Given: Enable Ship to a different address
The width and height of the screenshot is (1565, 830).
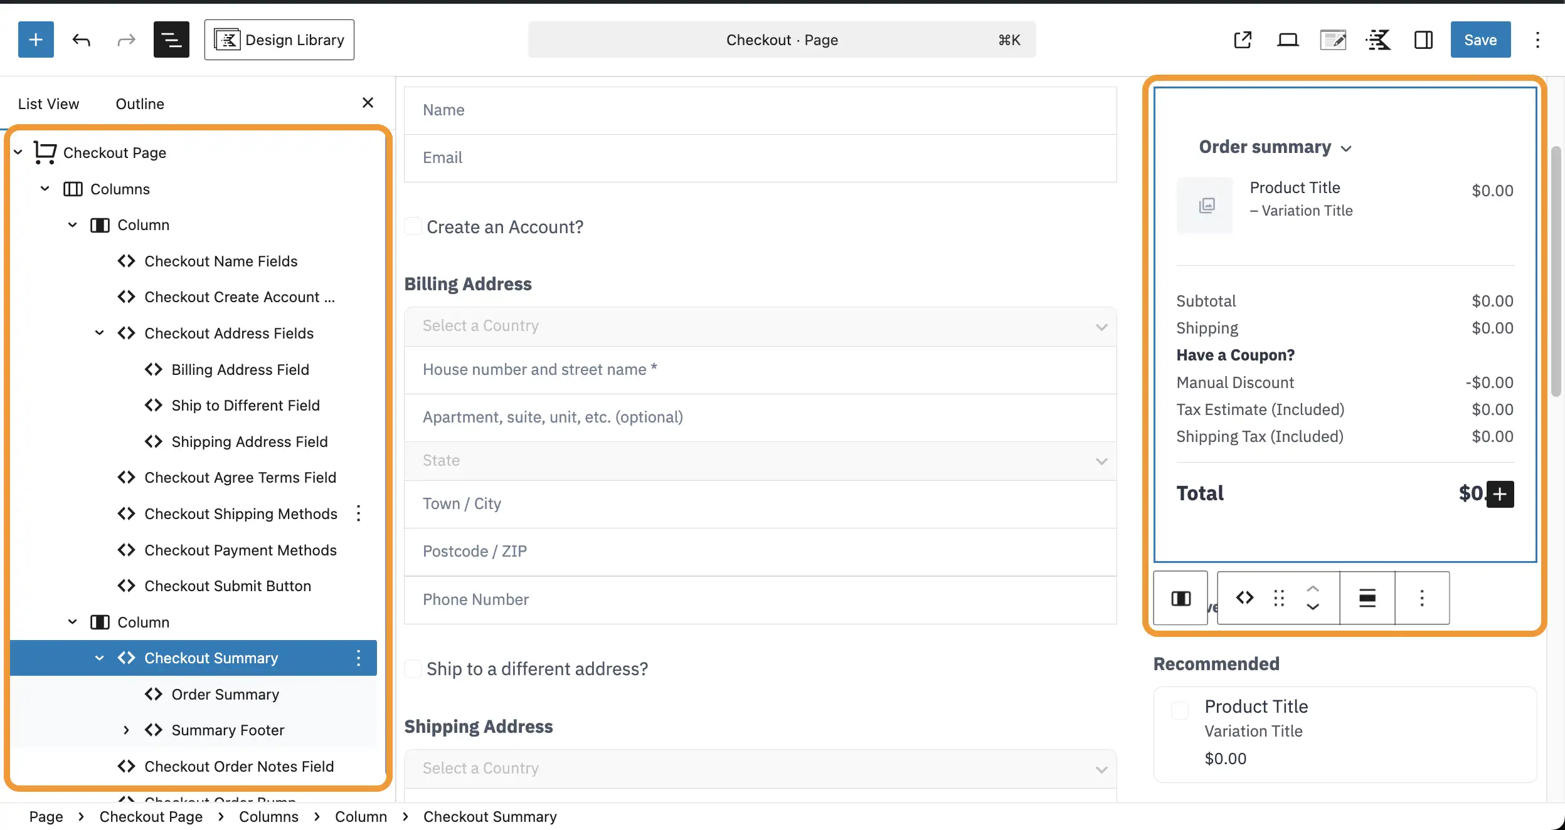Looking at the screenshot, I should pyautogui.click(x=413, y=668).
